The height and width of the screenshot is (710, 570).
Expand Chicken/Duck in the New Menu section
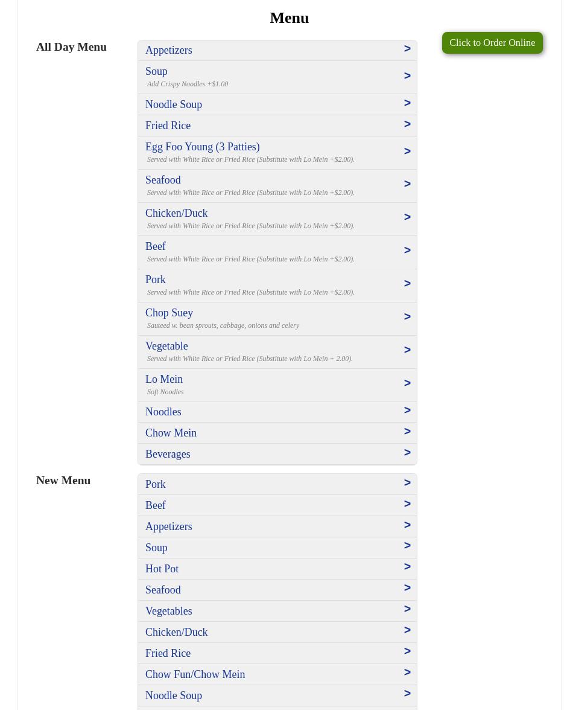click(176, 632)
